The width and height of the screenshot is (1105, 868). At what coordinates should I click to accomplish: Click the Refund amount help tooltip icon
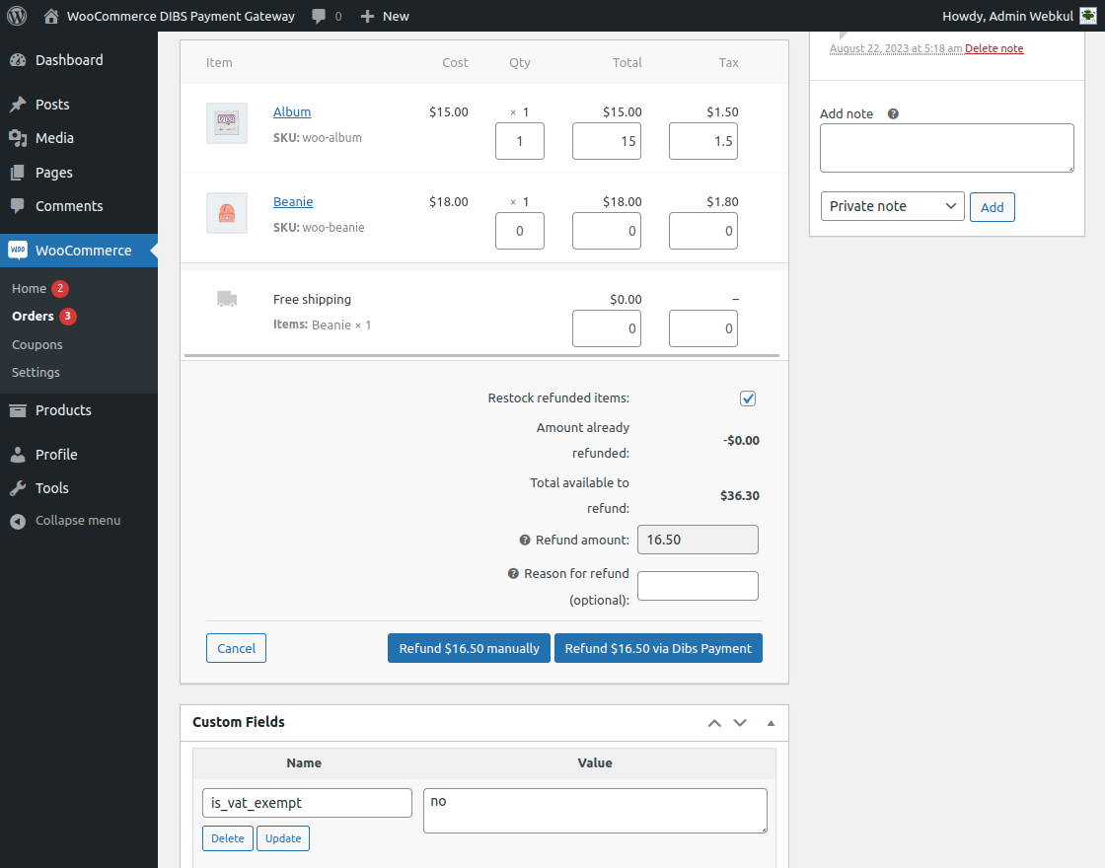[525, 541]
